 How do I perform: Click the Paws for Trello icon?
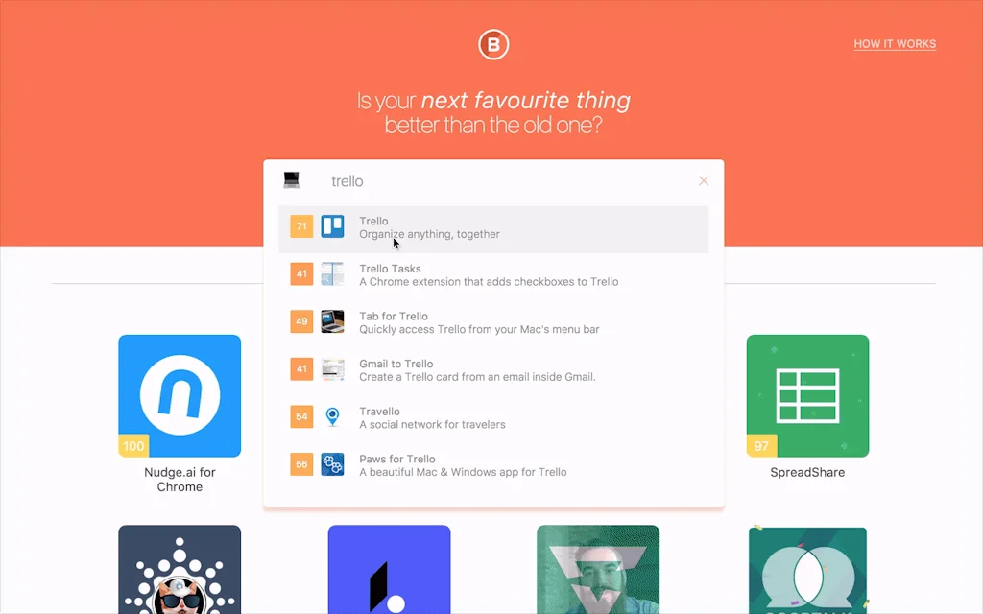(x=332, y=464)
